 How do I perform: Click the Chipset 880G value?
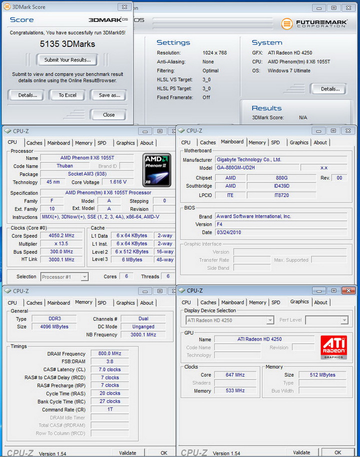(x=281, y=178)
